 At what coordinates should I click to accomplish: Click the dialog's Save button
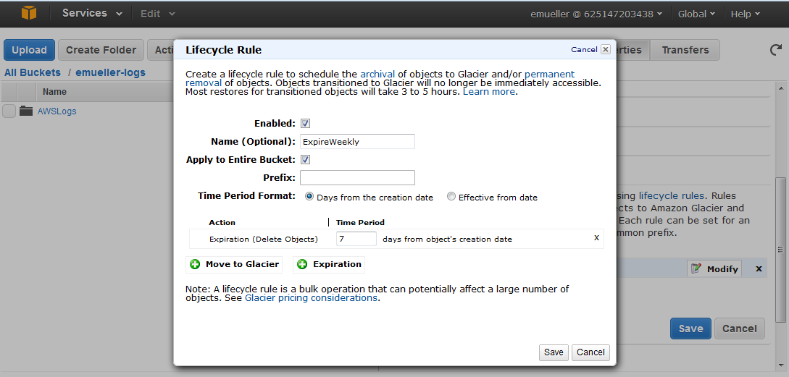(554, 352)
